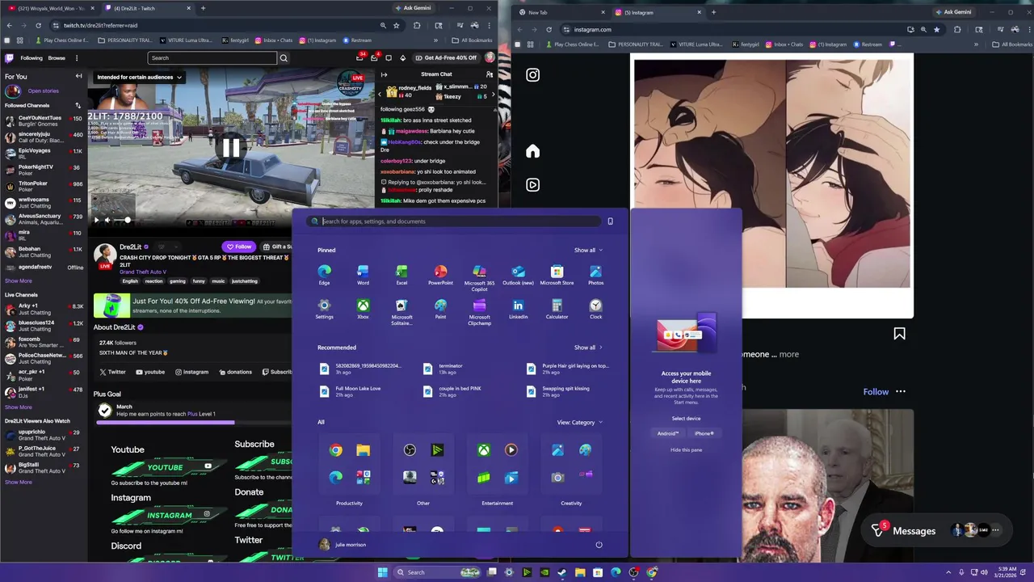Click Instagram logo in Instagram sidebar

[x=532, y=75]
